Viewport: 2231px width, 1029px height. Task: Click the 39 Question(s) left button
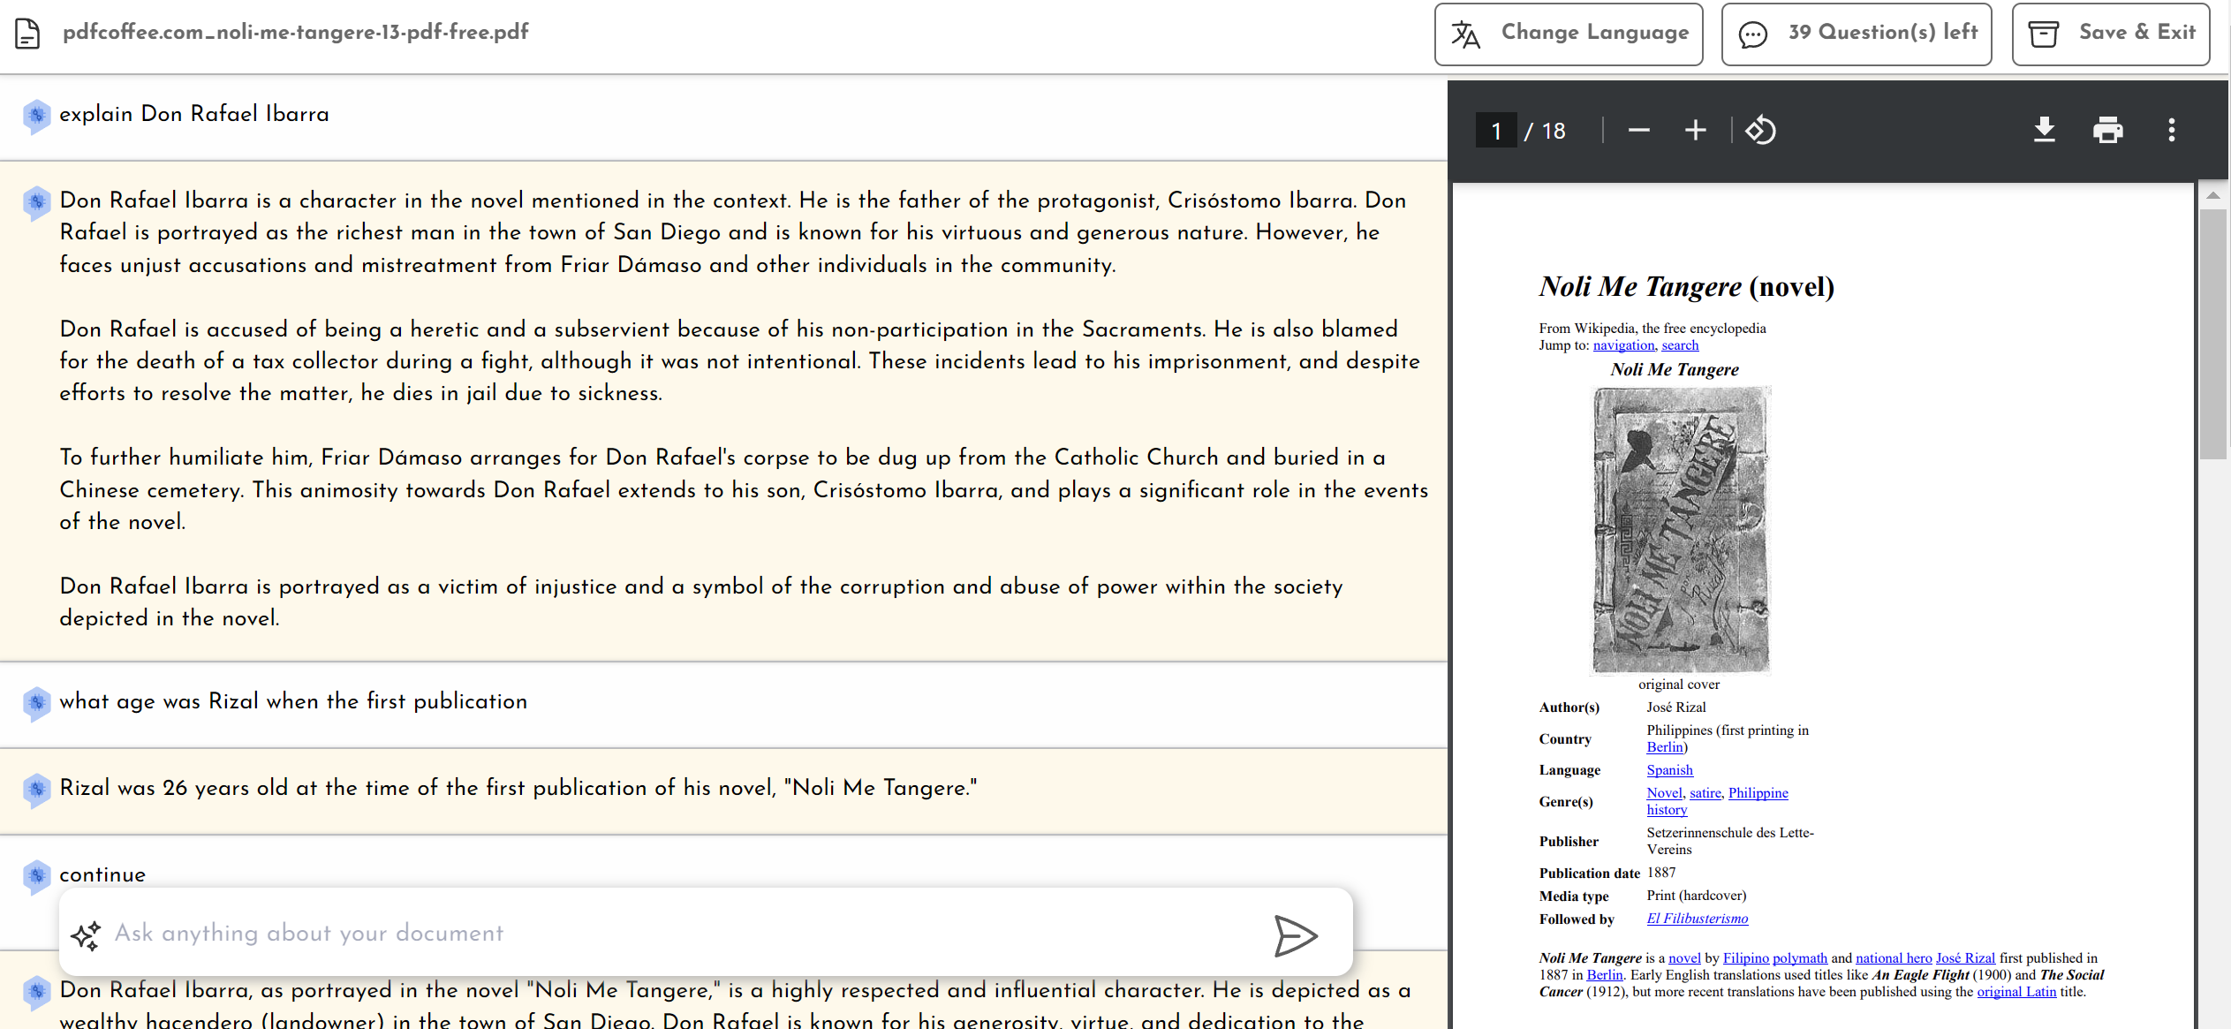pyautogui.click(x=1857, y=34)
